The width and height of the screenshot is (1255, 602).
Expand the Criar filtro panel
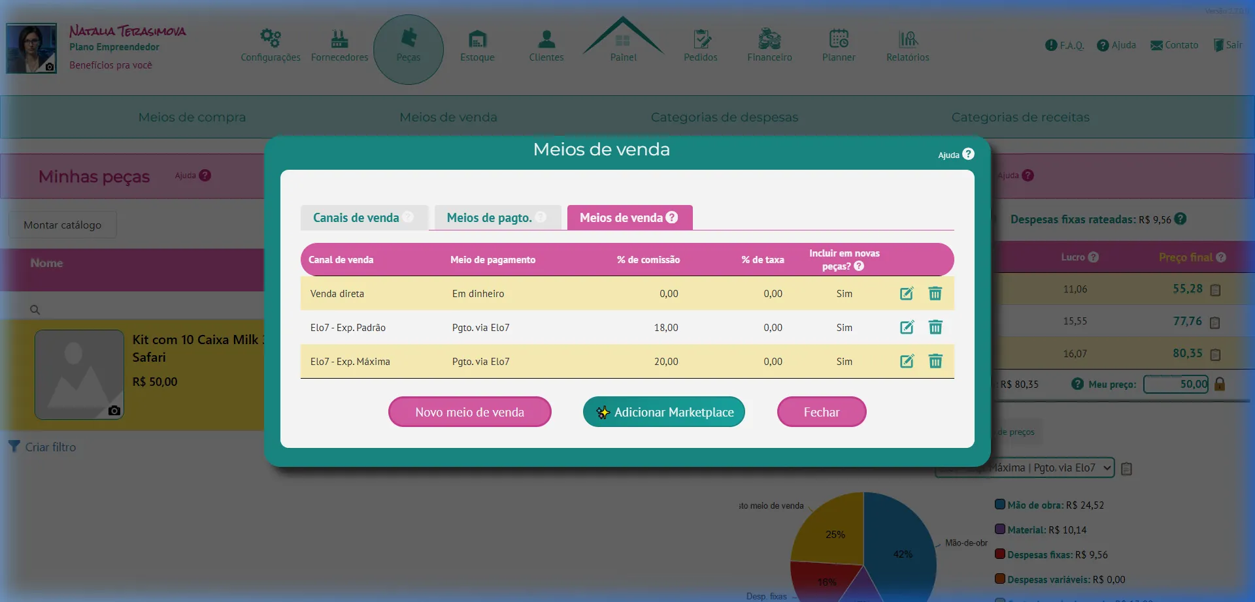click(x=42, y=447)
